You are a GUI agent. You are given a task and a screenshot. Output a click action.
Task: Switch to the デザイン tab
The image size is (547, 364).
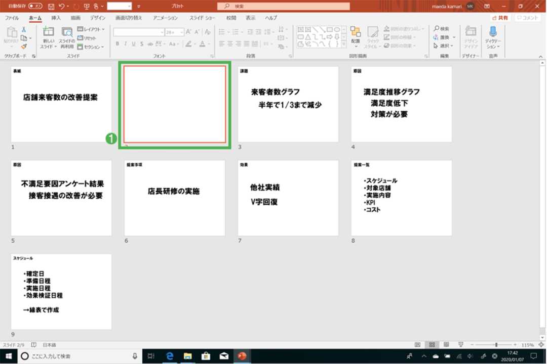(x=98, y=18)
